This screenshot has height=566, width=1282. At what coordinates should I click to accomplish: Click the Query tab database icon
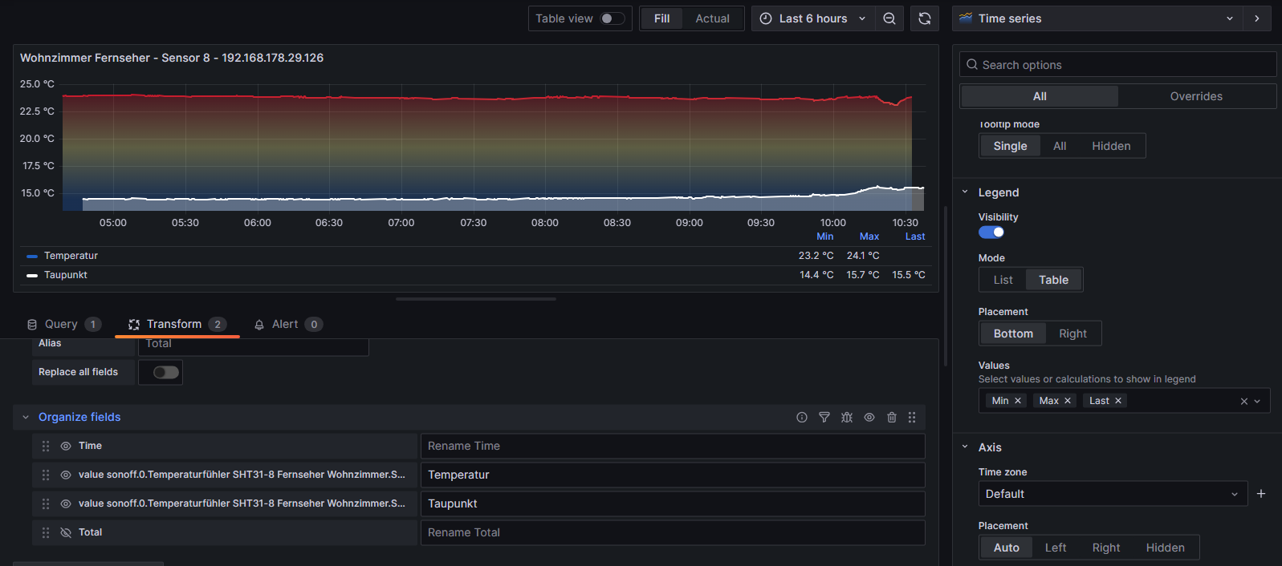pyautogui.click(x=32, y=325)
